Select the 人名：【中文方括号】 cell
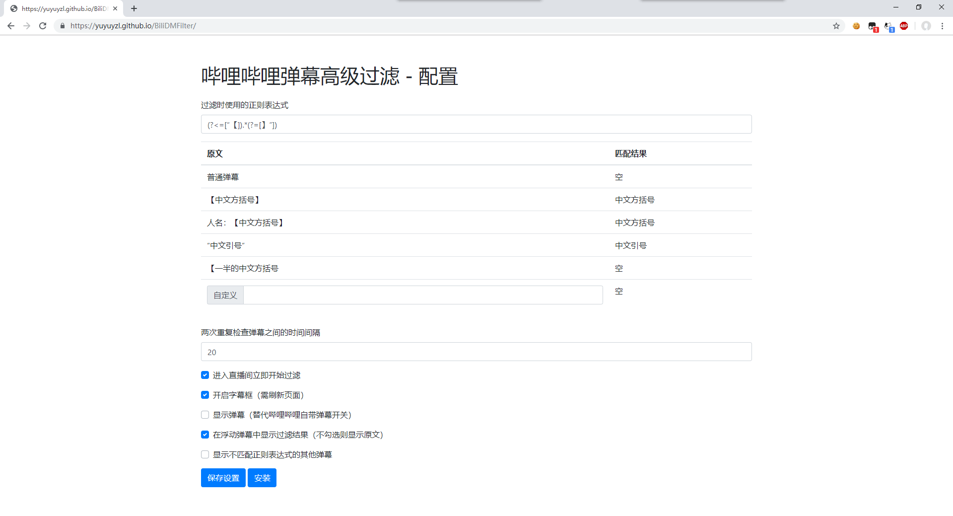 [x=405, y=222]
